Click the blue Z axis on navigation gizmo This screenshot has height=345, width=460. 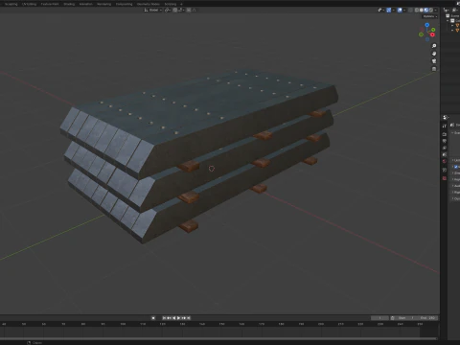(427, 25)
